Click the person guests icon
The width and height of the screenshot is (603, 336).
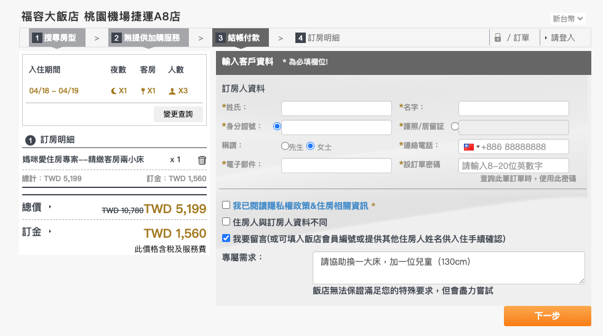(172, 91)
